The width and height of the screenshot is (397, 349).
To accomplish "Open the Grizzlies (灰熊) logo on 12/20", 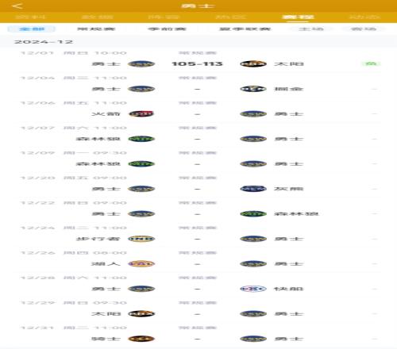I will click(253, 189).
